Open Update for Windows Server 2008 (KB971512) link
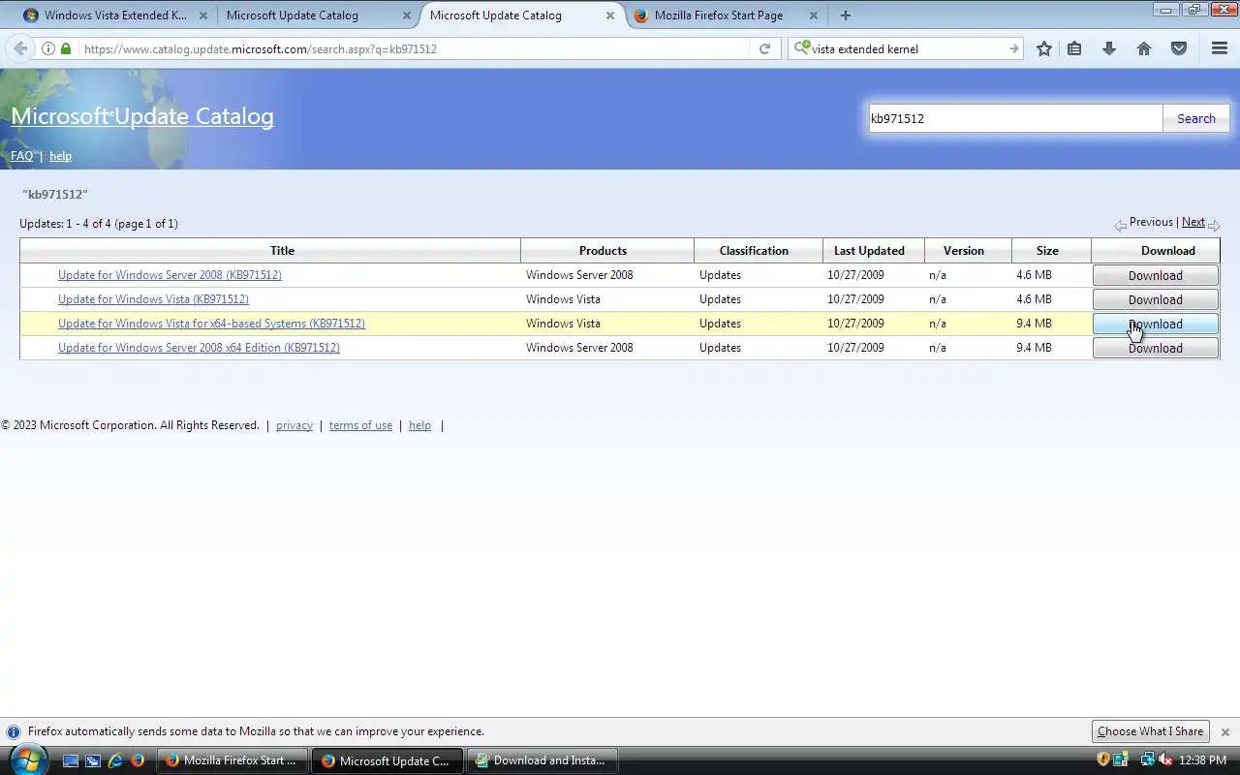This screenshot has width=1240, height=775. (170, 275)
